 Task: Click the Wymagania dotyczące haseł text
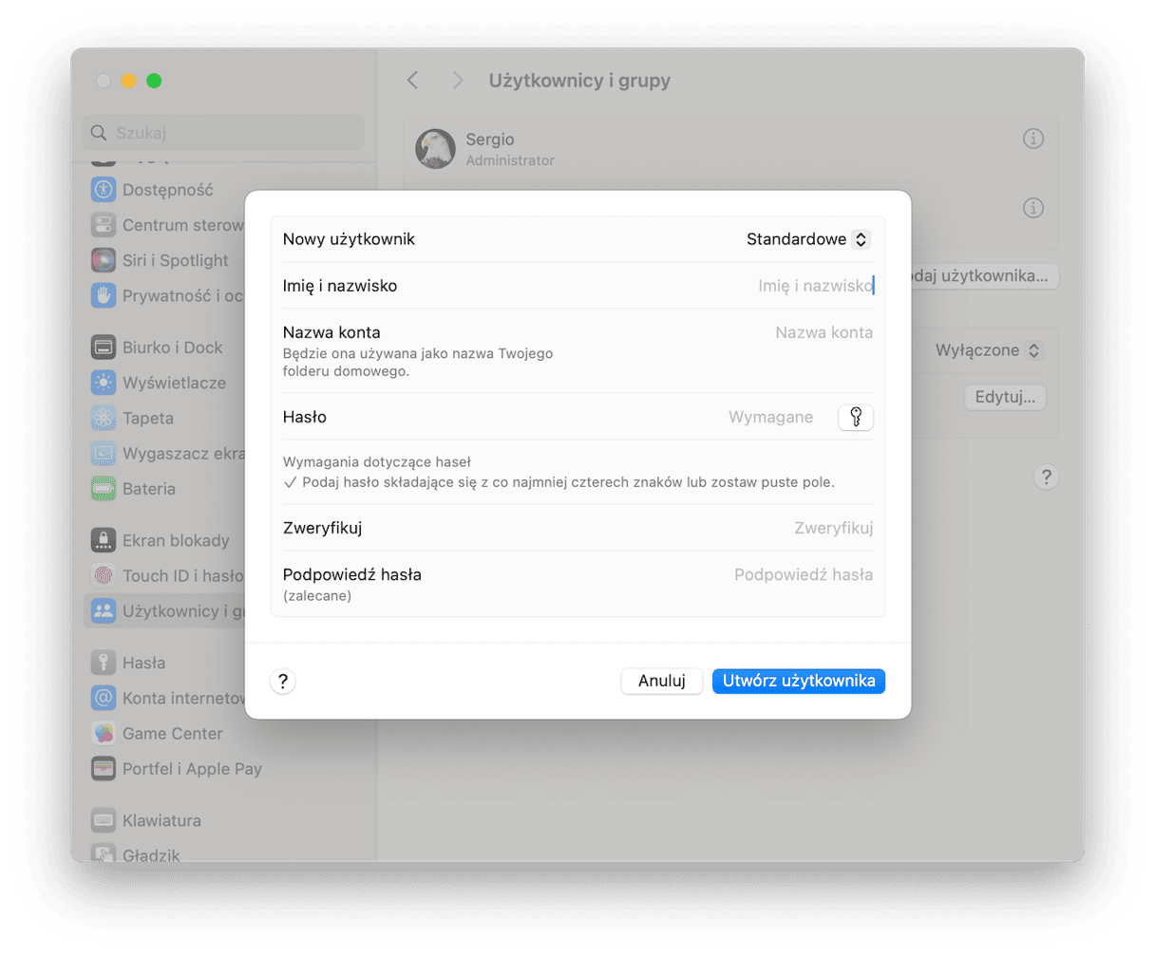(377, 462)
